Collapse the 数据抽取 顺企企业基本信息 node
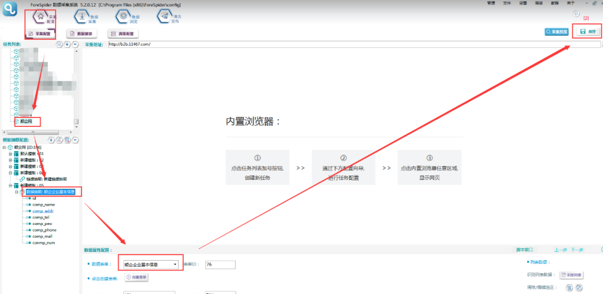This screenshot has width=603, height=294. (17, 192)
